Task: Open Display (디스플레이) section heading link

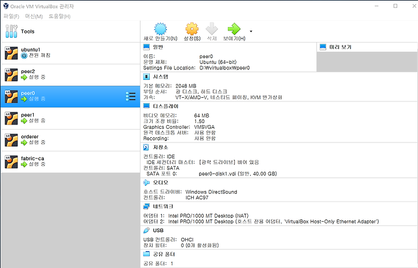Action: pos(165,106)
